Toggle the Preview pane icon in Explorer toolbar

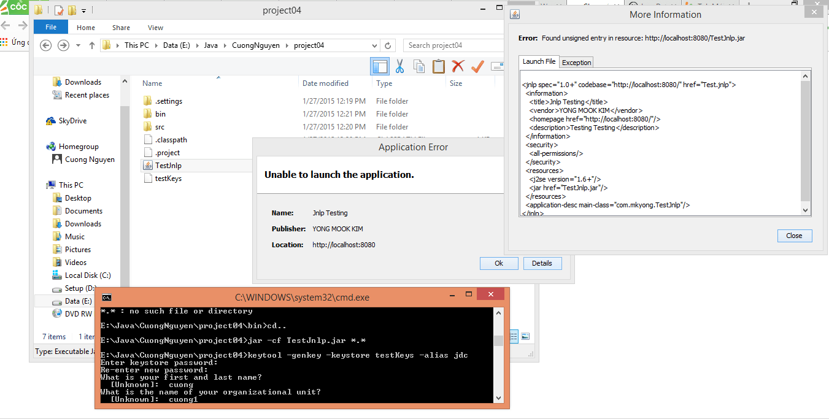tap(380, 66)
